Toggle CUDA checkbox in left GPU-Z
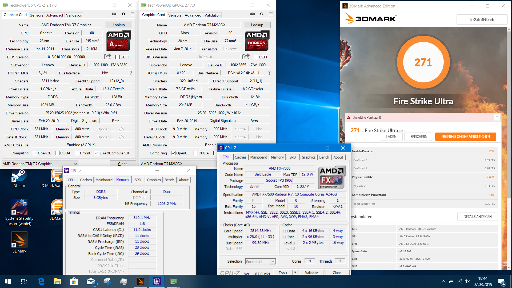Image resolution: width=512 pixels, height=288 pixels. click(x=57, y=153)
